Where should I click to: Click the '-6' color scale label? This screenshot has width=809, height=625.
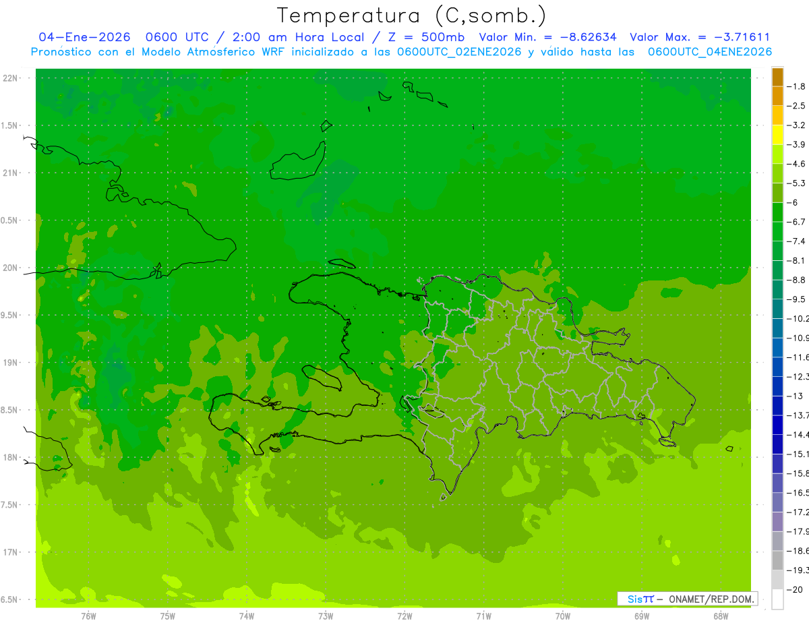(793, 202)
